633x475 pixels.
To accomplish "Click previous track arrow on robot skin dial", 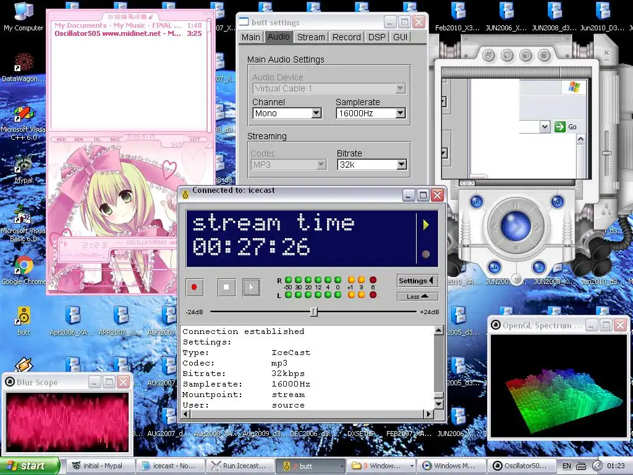I will 495,227.
